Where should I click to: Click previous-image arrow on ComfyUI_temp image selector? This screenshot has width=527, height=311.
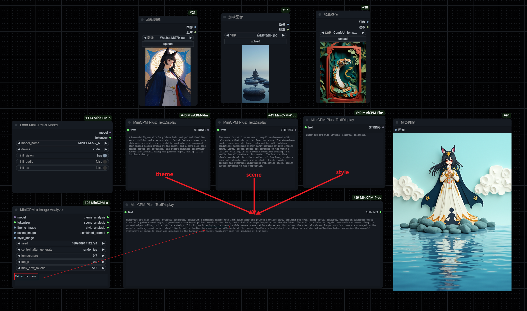point(323,33)
